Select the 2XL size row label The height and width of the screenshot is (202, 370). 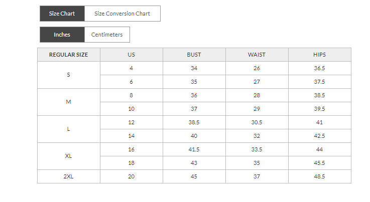coord(69,176)
